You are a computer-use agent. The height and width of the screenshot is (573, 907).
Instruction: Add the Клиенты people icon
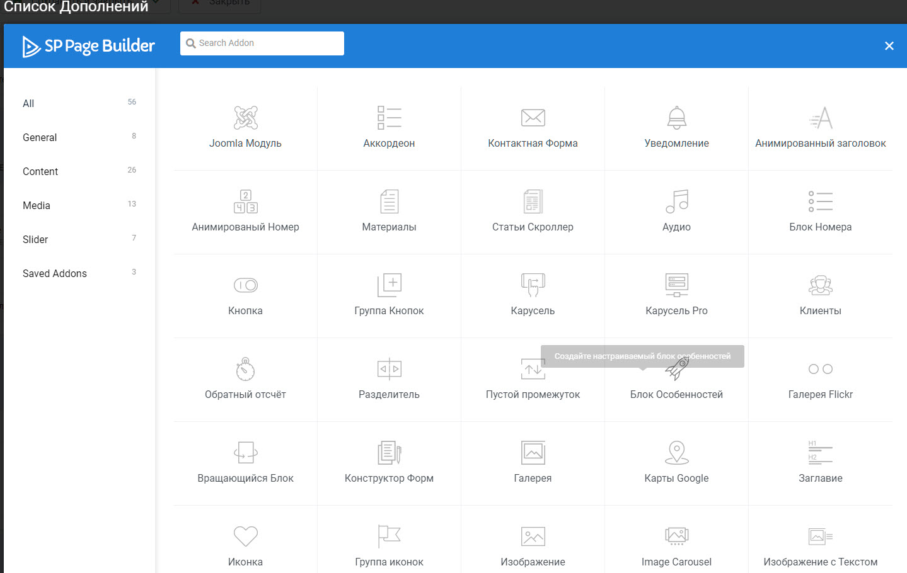(821, 285)
